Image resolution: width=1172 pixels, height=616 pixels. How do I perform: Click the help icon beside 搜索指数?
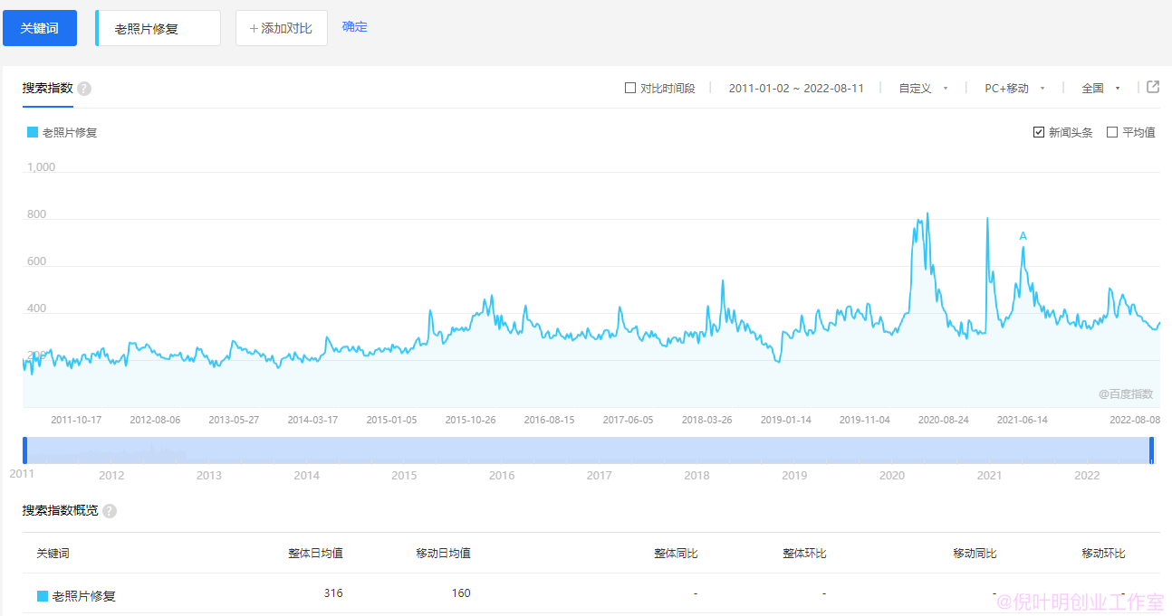pos(82,89)
